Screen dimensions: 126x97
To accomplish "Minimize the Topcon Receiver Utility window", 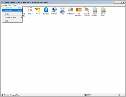I will click(x=118, y=2).
